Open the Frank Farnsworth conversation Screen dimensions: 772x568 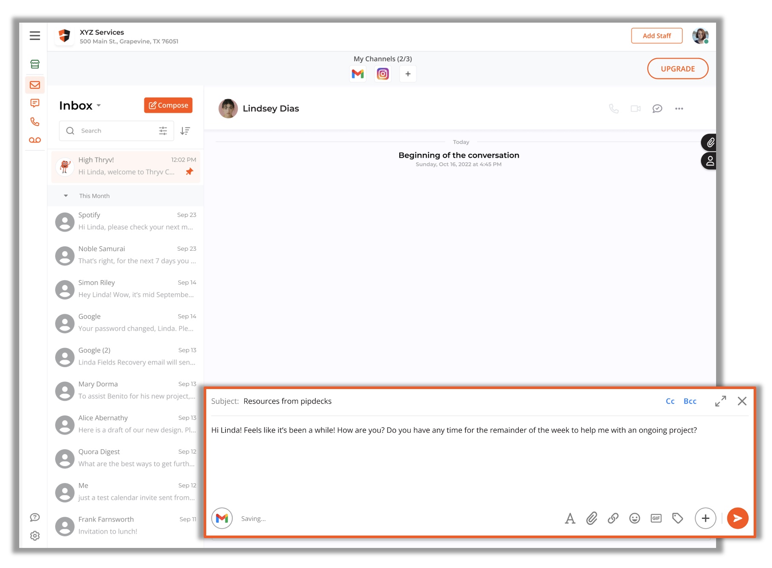click(126, 525)
